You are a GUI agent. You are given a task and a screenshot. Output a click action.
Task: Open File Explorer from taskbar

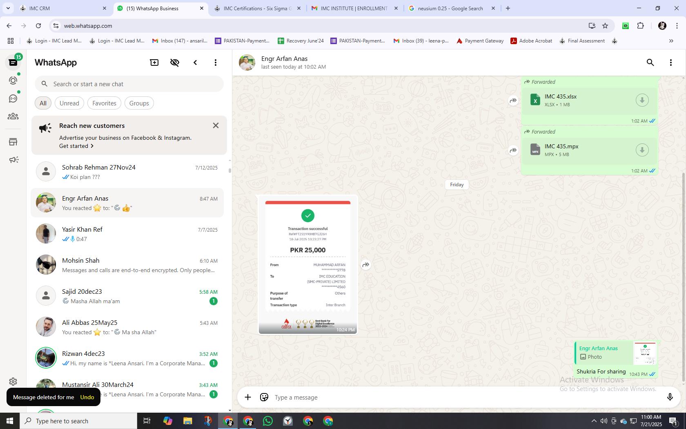coord(187,421)
